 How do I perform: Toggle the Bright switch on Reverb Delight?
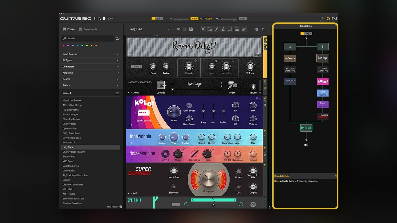coord(136,66)
